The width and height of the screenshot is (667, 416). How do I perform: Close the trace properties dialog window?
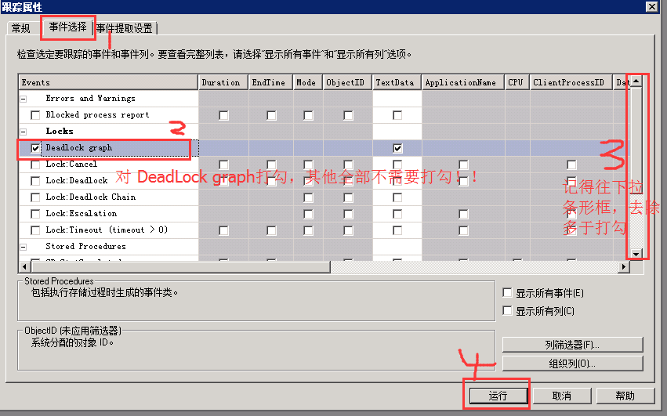point(651,6)
